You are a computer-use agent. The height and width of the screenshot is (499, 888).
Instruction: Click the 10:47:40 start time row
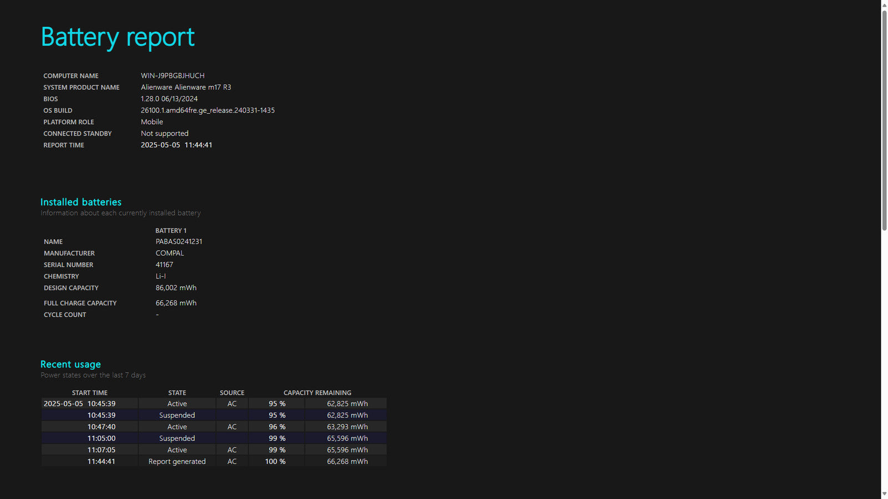tap(101, 427)
